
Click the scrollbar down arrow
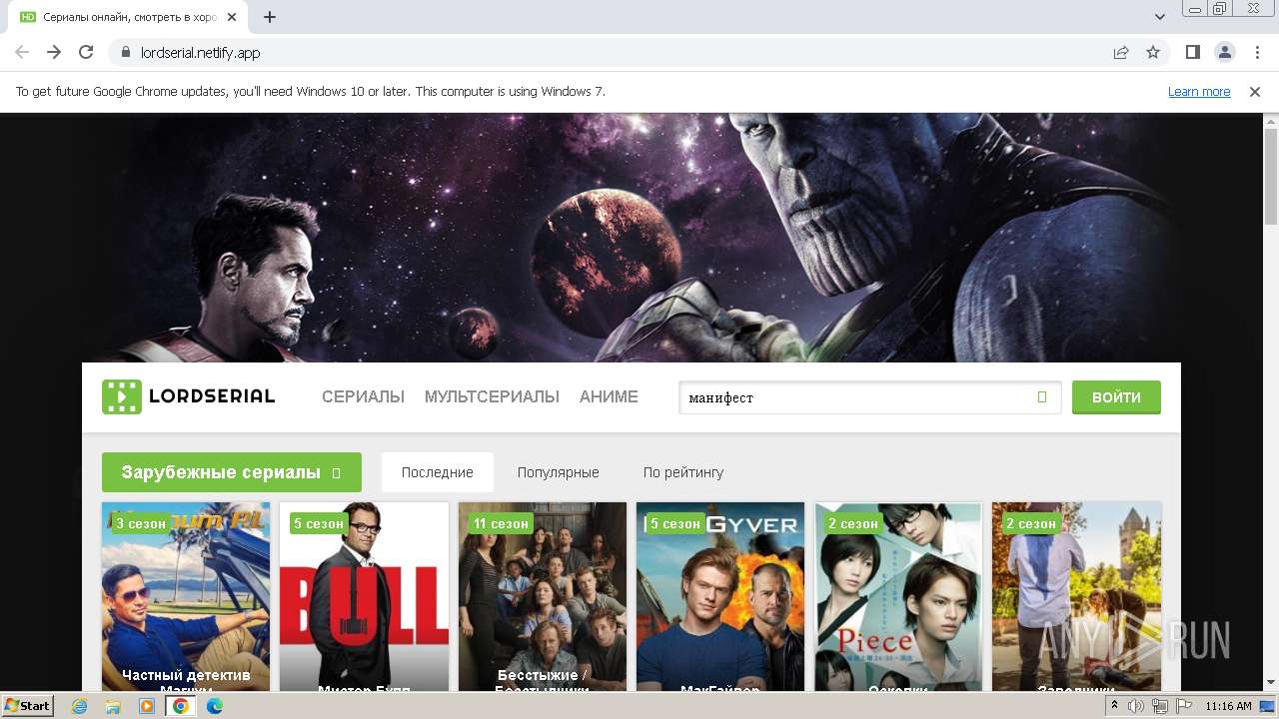coord(1271,683)
